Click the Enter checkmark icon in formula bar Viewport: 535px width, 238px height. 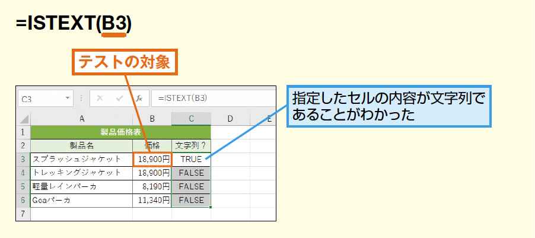point(119,99)
